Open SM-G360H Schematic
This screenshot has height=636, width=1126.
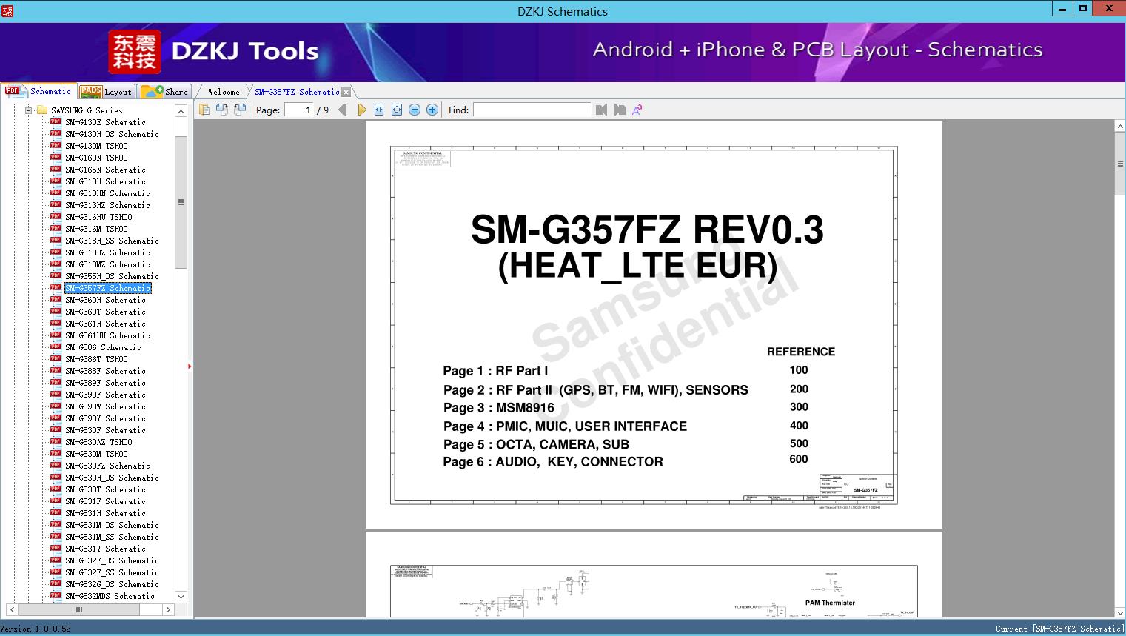(x=105, y=300)
